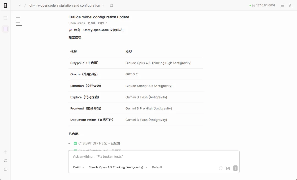Viewport: 297px width, 180px height.
Task: Click the chevron at the far left of the breadcrumb
Action: click(19, 5)
